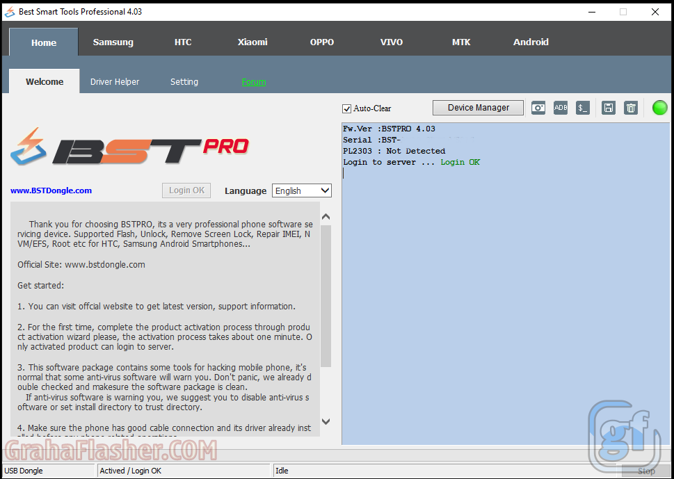674x479 pixels.
Task: Click the Login OK button
Action: coord(186,190)
